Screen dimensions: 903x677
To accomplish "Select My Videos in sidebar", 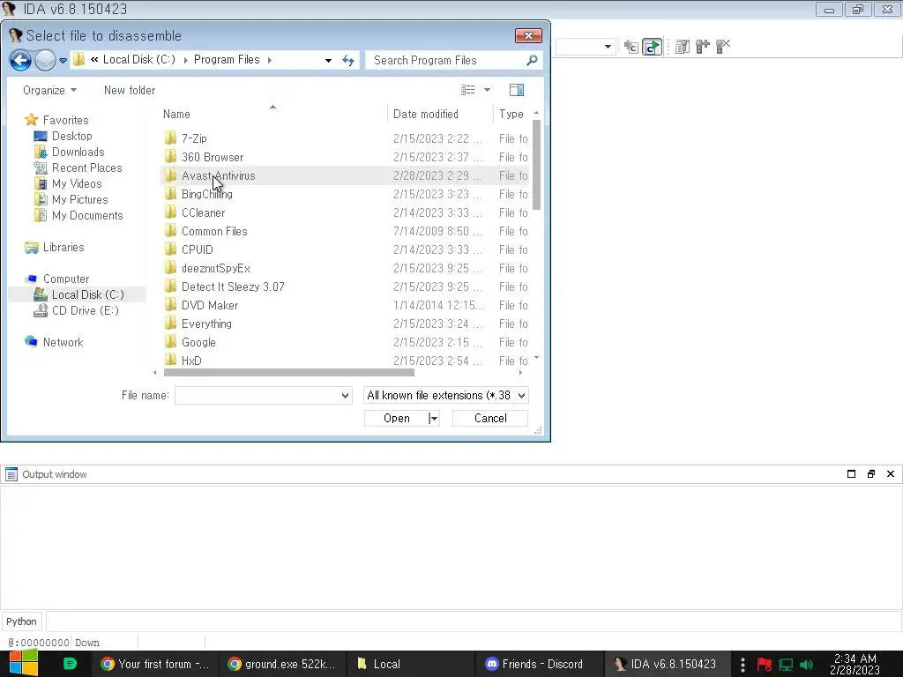I will coord(77,183).
